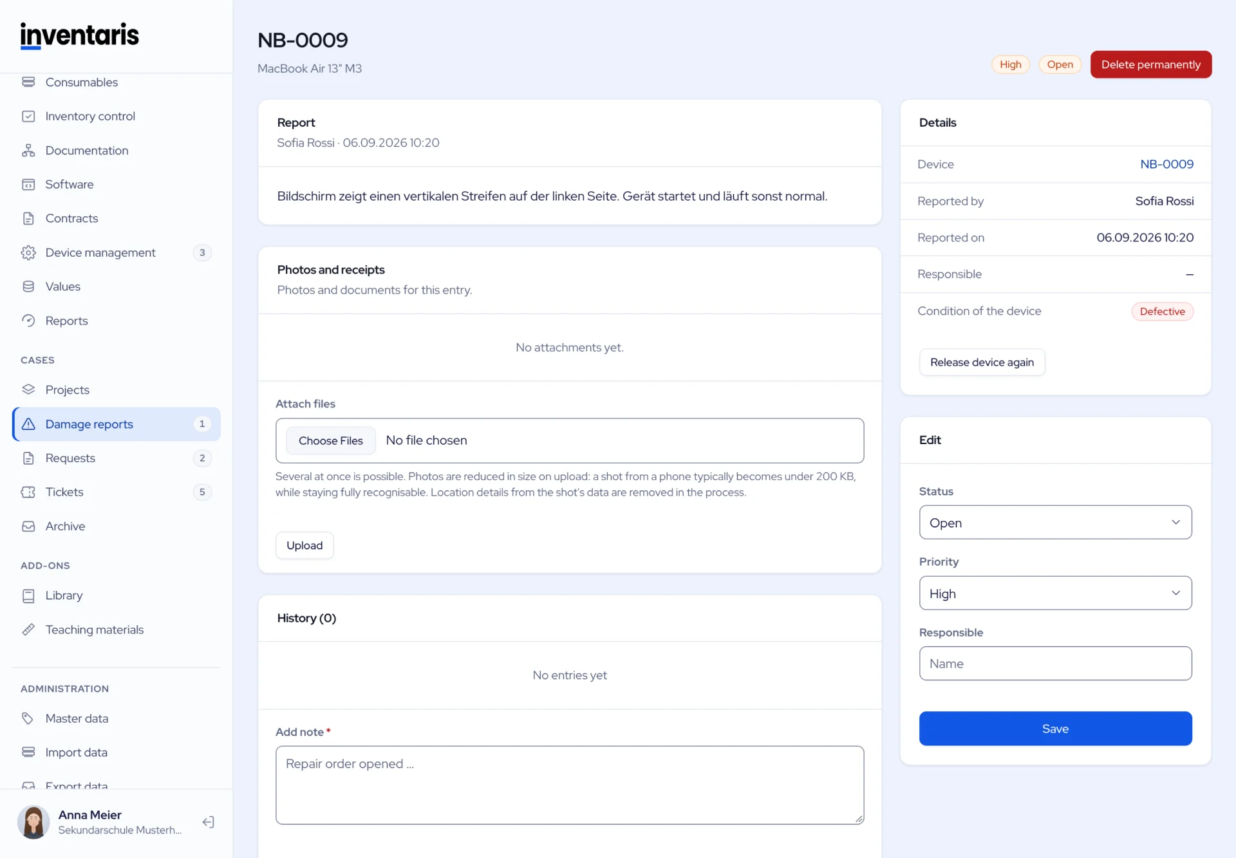Image resolution: width=1236 pixels, height=858 pixels.
Task: Click the History (0) heading
Action: [x=306, y=619]
